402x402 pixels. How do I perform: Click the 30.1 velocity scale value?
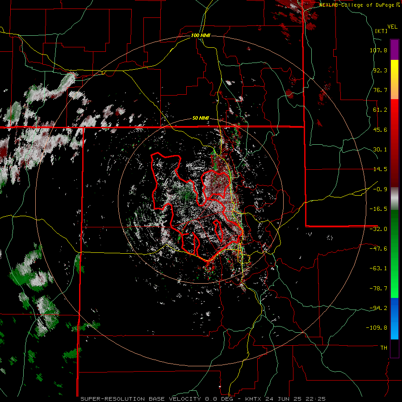[380, 150]
